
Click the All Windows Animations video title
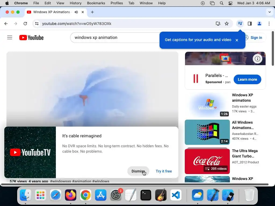243,125
